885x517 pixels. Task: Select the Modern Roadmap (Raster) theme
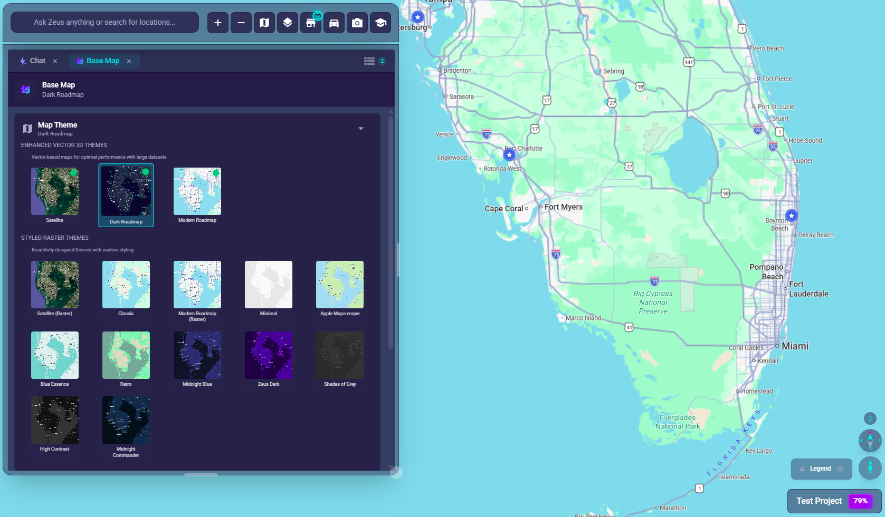[x=197, y=291]
